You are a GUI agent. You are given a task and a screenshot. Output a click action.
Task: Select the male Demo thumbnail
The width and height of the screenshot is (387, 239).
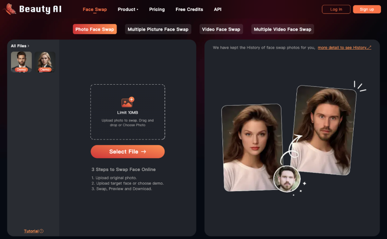pos(21,62)
